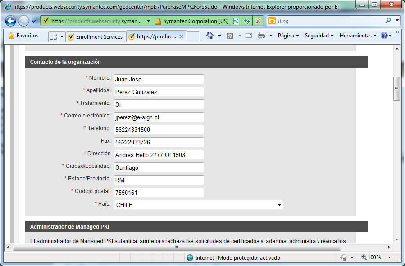Click the browser Back arrow button
Image resolution: width=405 pixels, height=266 pixels.
pyautogui.click(x=11, y=21)
